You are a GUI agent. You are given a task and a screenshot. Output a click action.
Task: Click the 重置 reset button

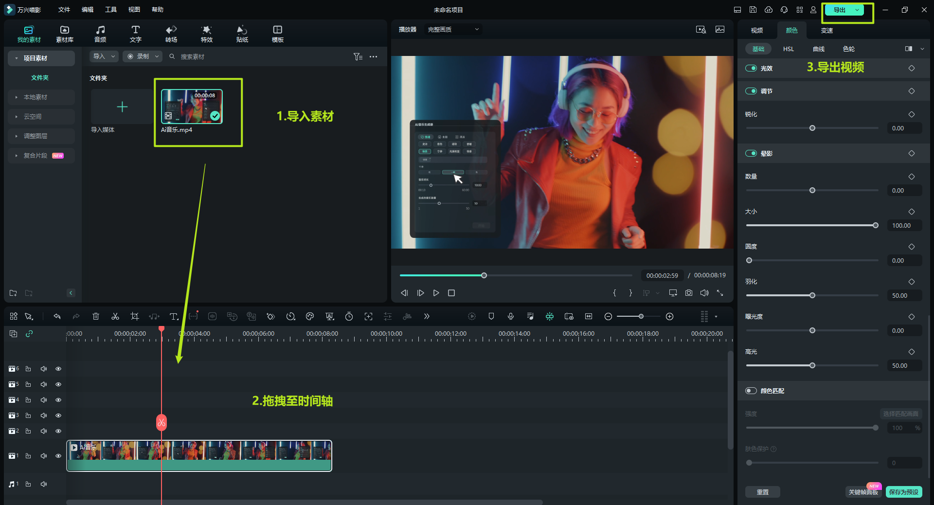click(x=762, y=492)
